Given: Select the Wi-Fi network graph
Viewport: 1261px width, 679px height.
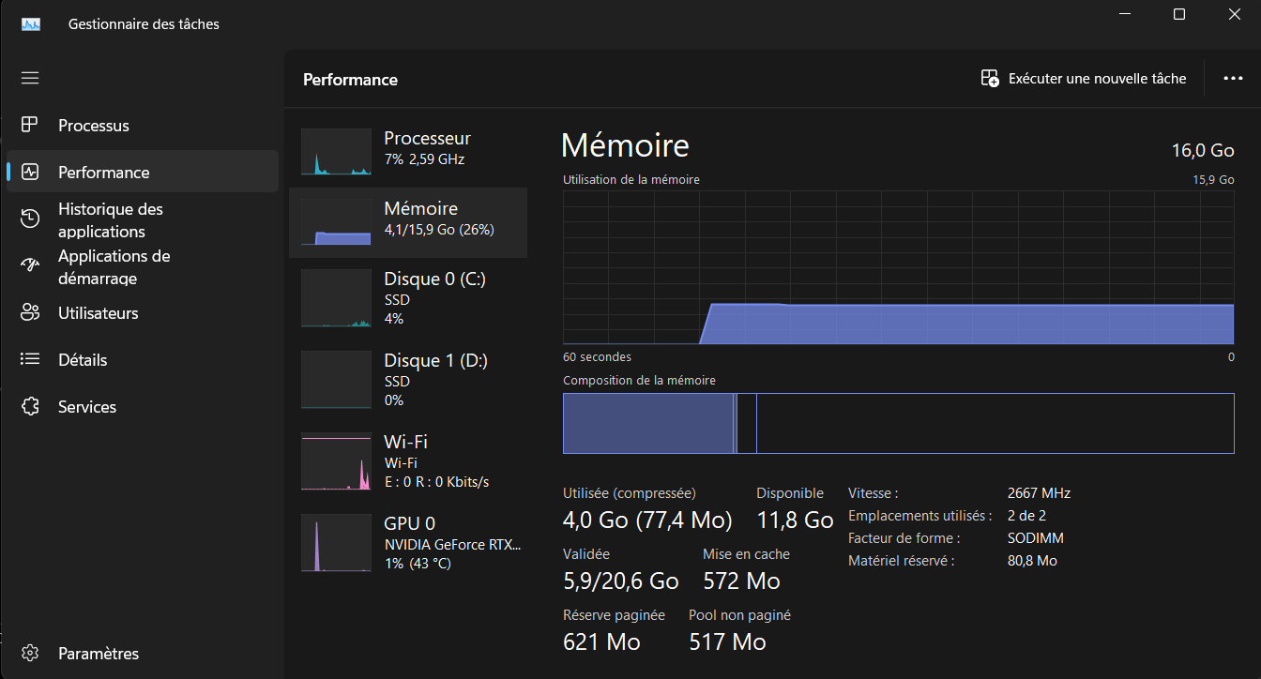Looking at the screenshot, I should 336,461.
